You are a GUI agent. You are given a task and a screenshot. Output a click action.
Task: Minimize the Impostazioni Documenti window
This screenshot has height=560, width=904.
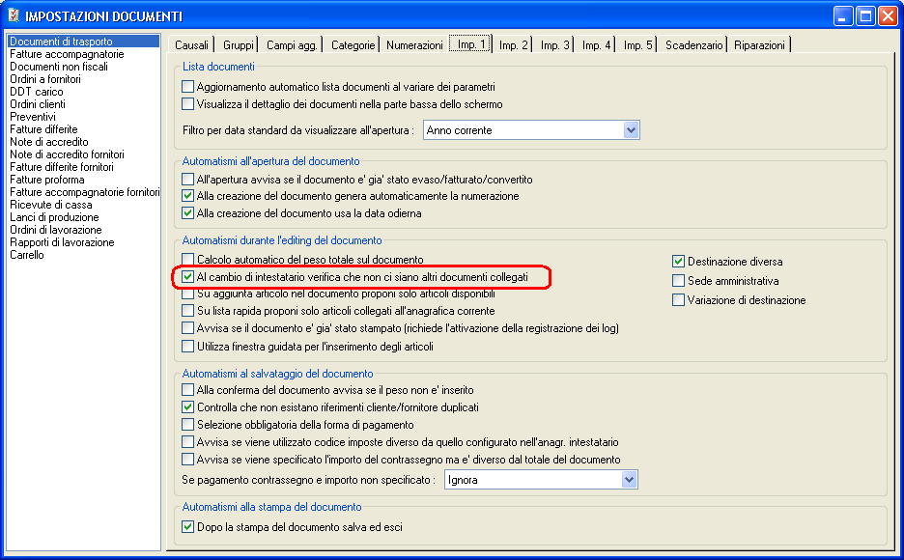tap(843, 16)
